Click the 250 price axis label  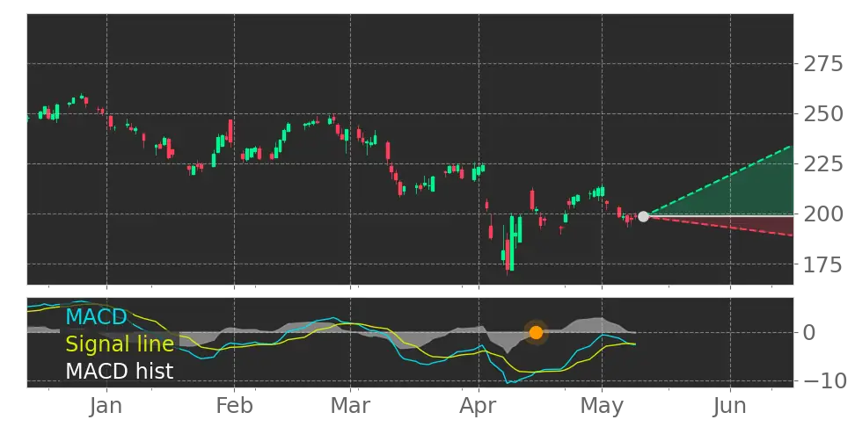click(823, 114)
